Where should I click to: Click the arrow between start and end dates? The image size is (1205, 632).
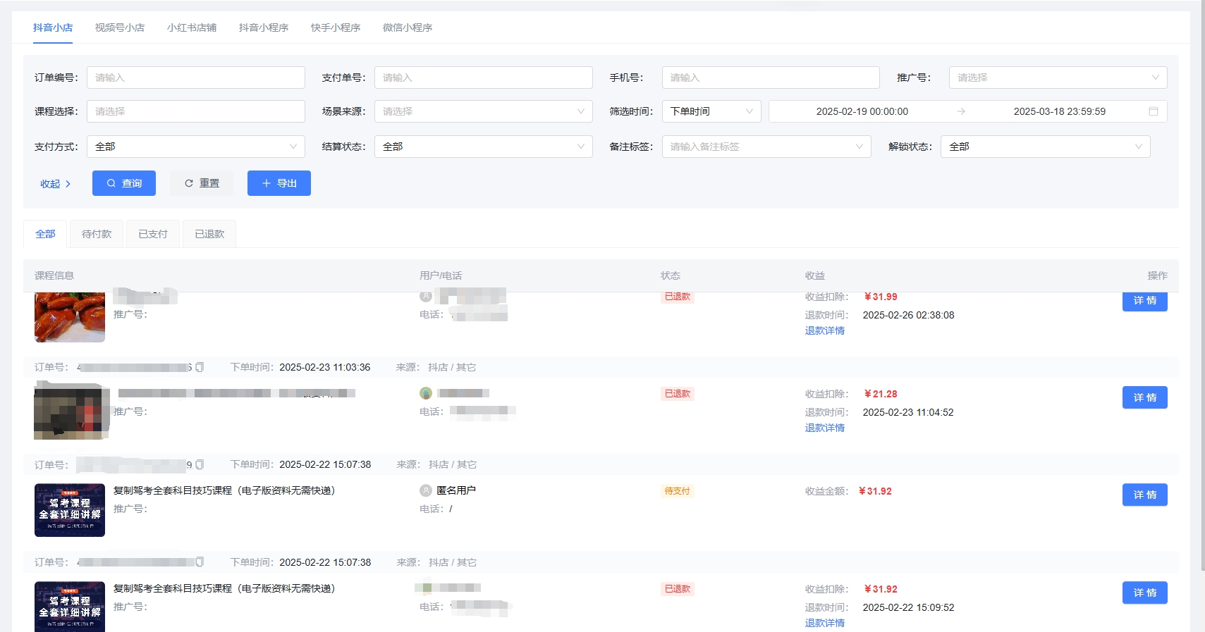(960, 111)
